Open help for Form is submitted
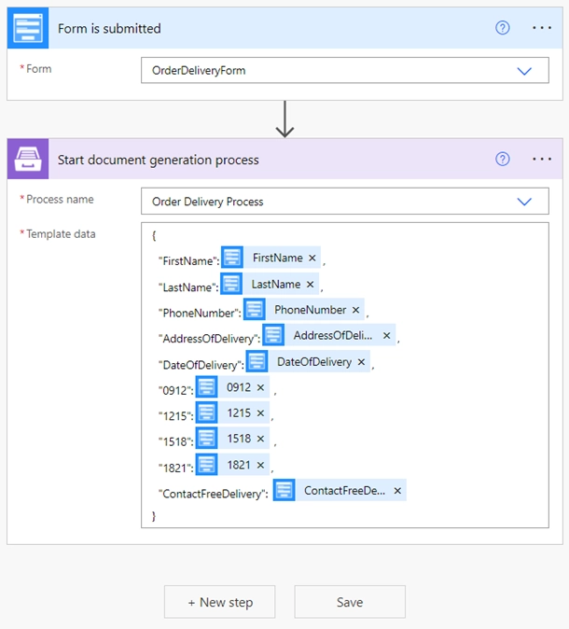 point(503,28)
